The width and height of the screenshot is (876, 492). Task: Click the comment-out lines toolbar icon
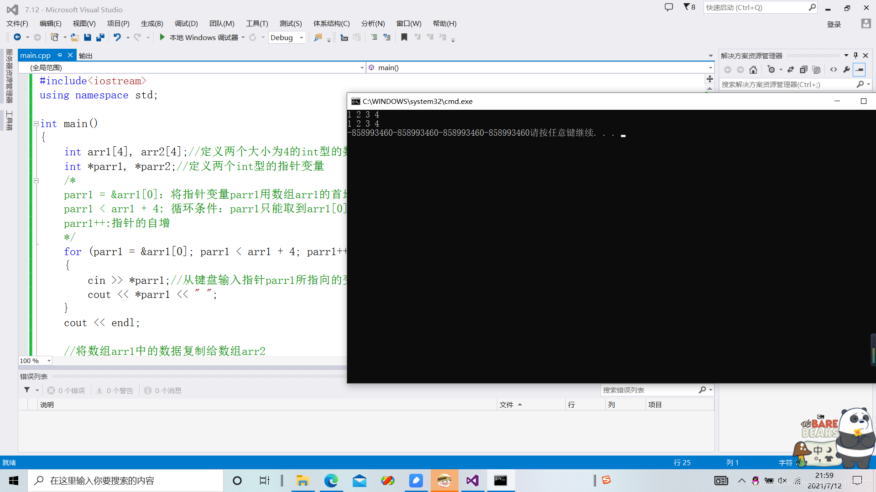tap(374, 37)
